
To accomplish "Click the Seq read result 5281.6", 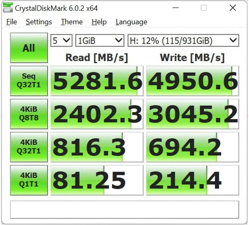I will 97,81.
